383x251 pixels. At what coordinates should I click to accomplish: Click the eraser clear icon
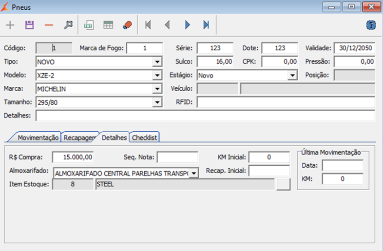127,25
